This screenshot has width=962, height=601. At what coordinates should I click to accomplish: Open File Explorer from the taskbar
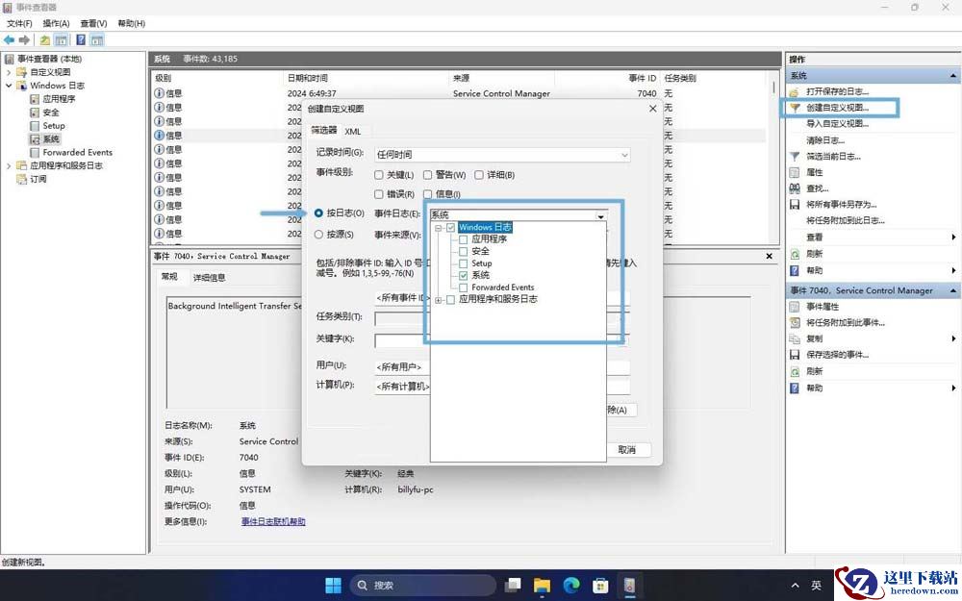542,585
